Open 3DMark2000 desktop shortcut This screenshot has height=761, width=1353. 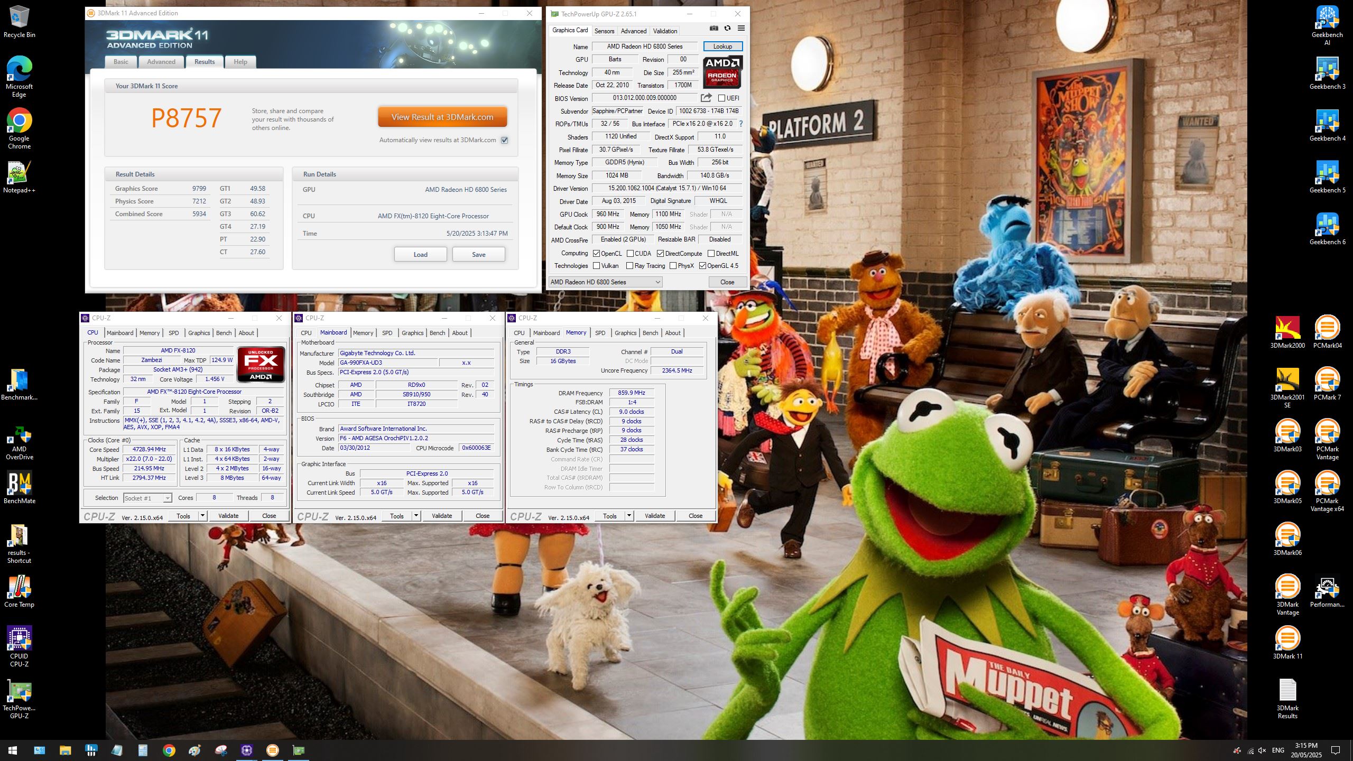tap(1287, 332)
